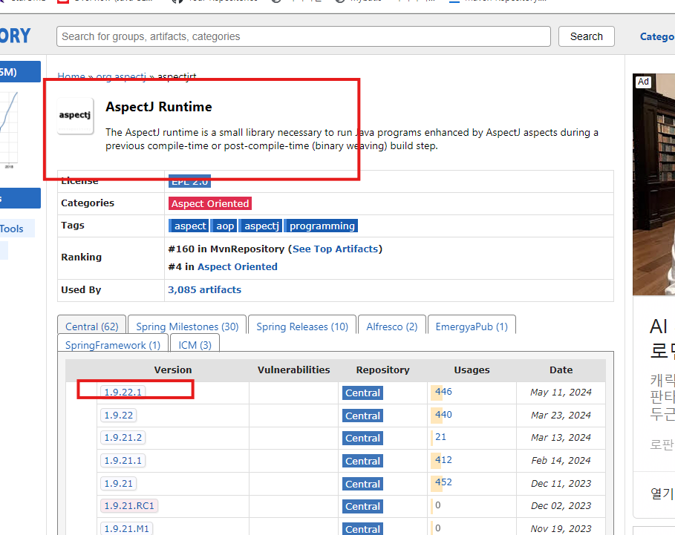Image resolution: width=675 pixels, height=535 pixels.
Task: Focus the groups, artifacts, categories search field
Action: click(304, 36)
